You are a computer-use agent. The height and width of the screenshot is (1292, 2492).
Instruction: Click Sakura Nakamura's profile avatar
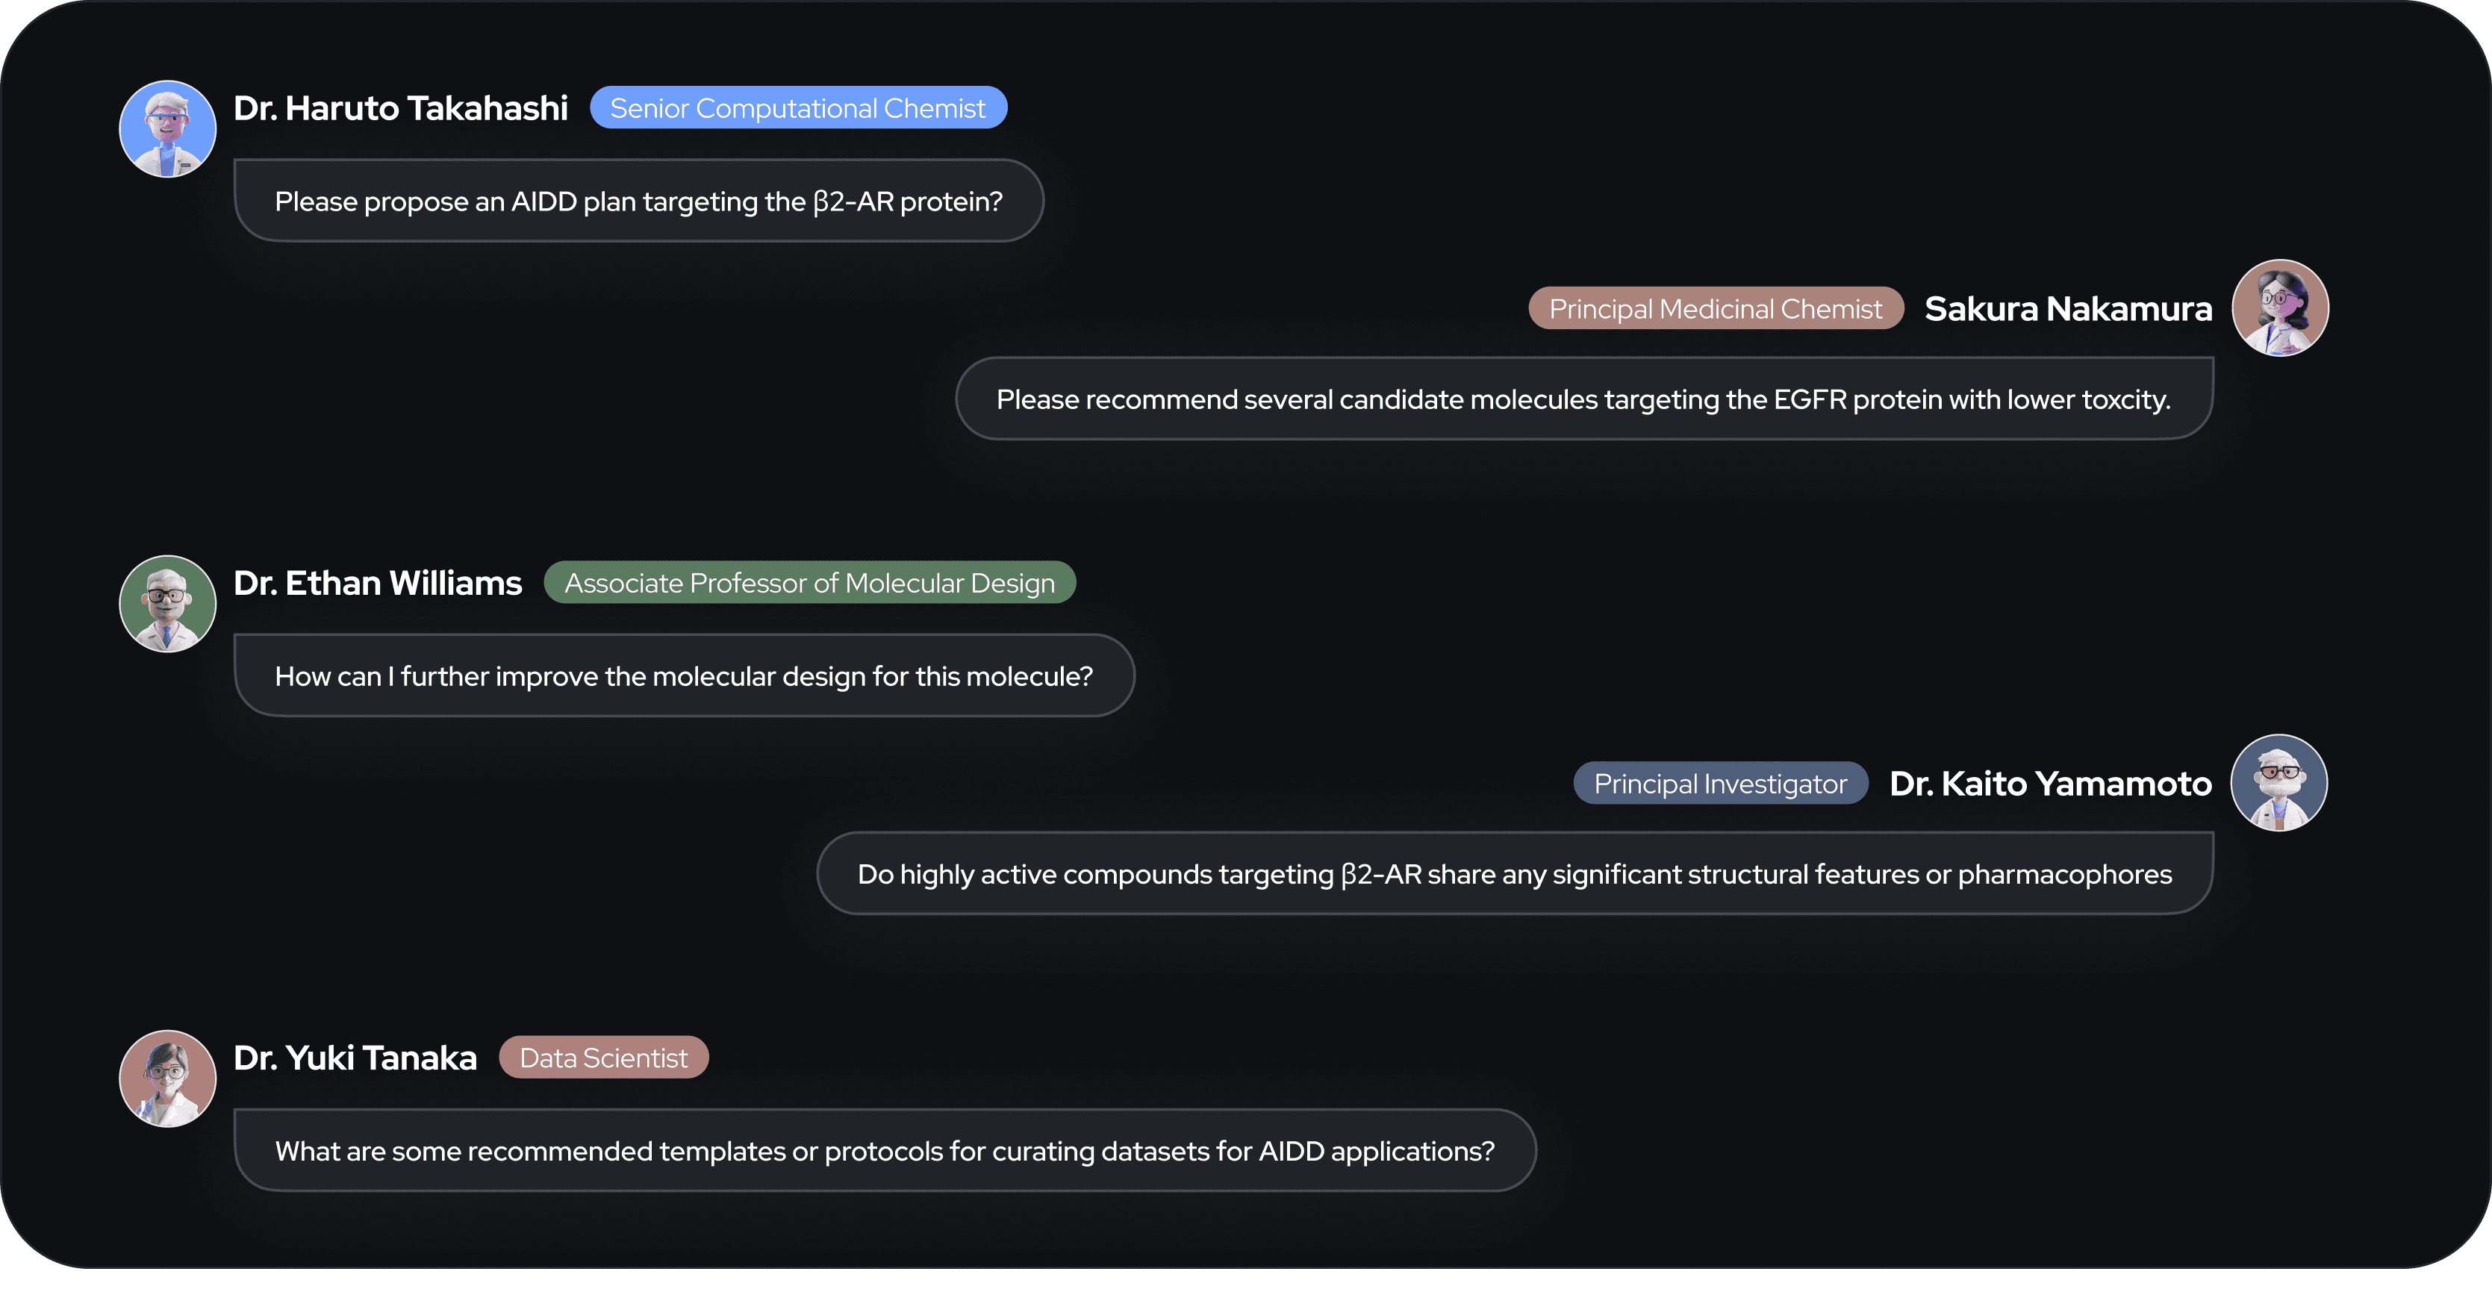point(2279,308)
